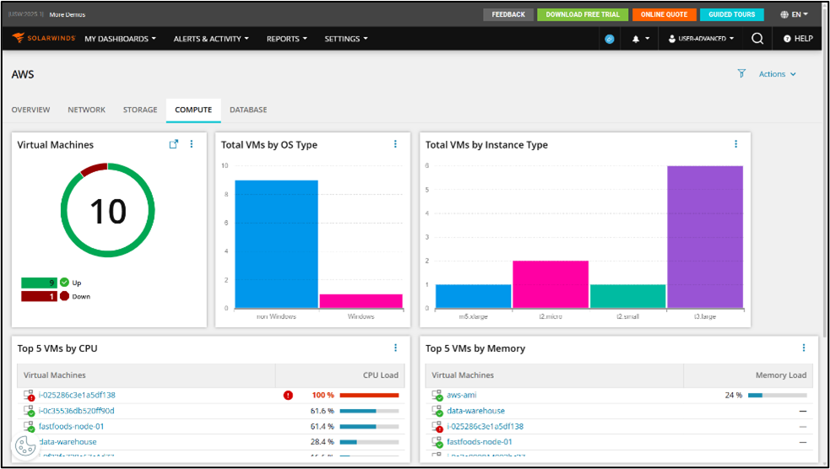This screenshot has height=469, width=830.
Task: Click the pink t2.micro bar
Action: (x=551, y=284)
